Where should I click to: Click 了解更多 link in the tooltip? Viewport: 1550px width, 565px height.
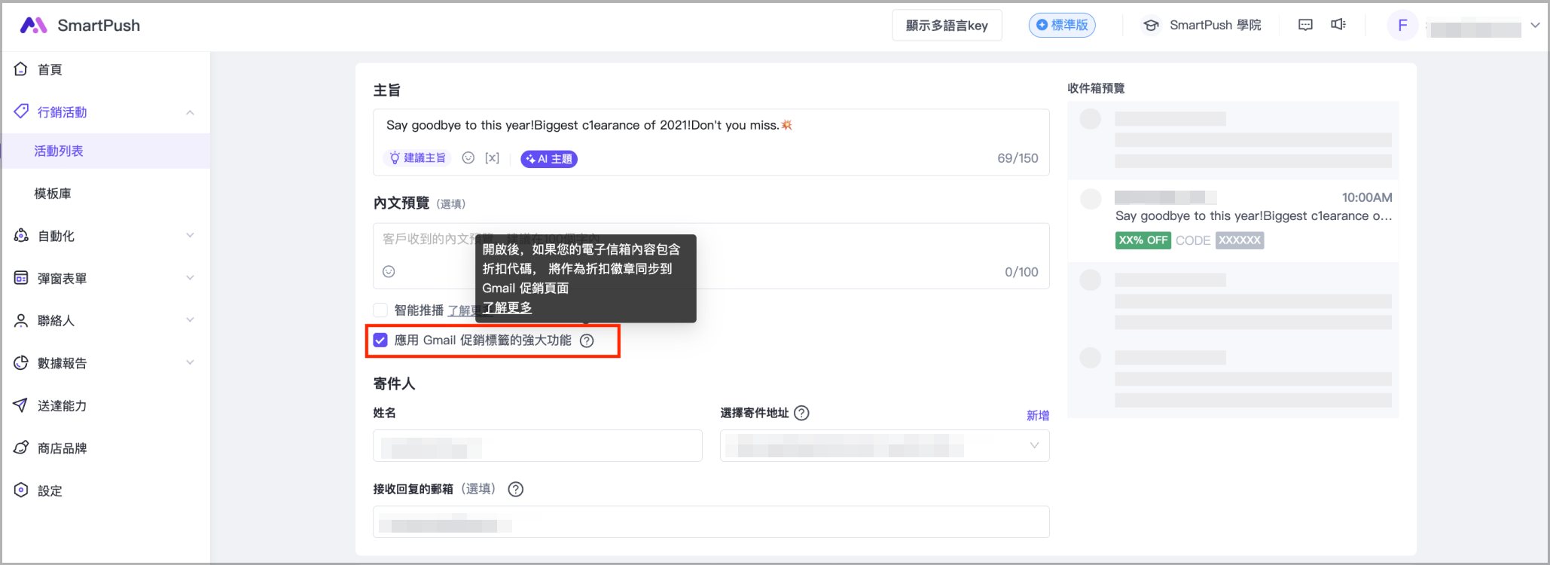click(507, 307)
